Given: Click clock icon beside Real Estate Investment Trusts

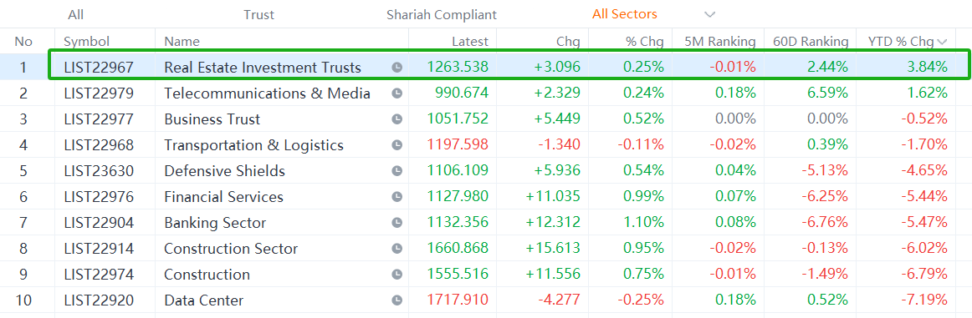Looking at the screenshot, I should coord(397,68).
